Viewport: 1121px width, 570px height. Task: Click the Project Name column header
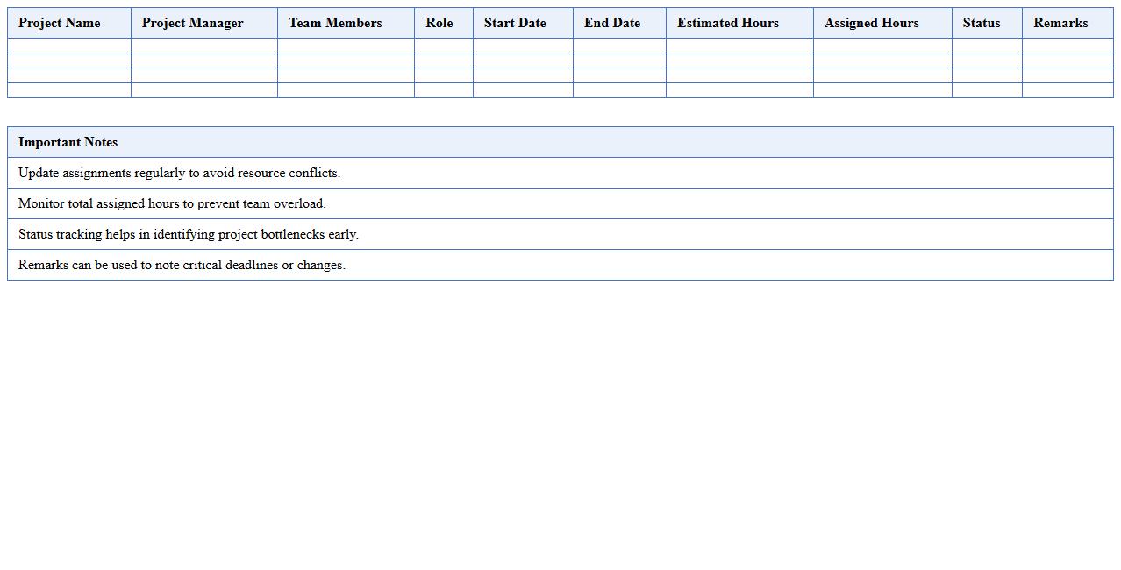(x=60, y=23)
